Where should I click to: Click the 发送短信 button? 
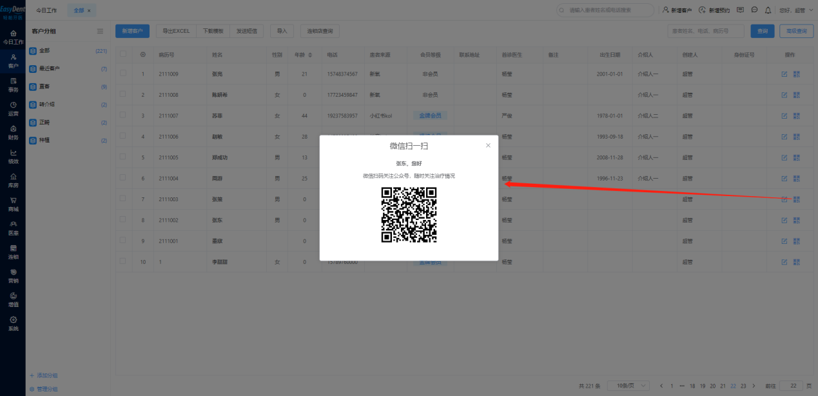(247, 31)
